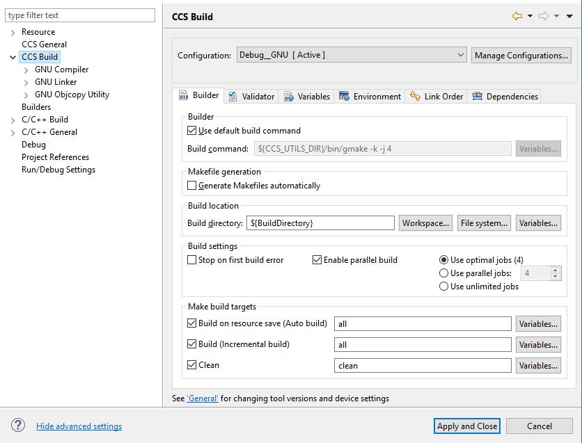582x443 pixels.
Task: Enable Generate Makefiles automatically
Action: tap(193, 186)
